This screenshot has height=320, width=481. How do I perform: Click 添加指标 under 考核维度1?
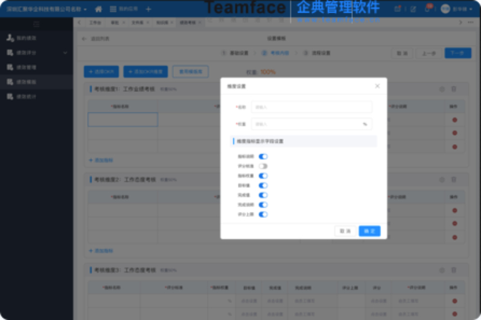point(101,160)
